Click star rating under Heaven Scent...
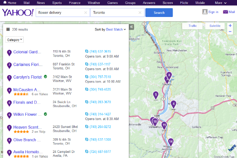237x158 pixels. point(21,132)
